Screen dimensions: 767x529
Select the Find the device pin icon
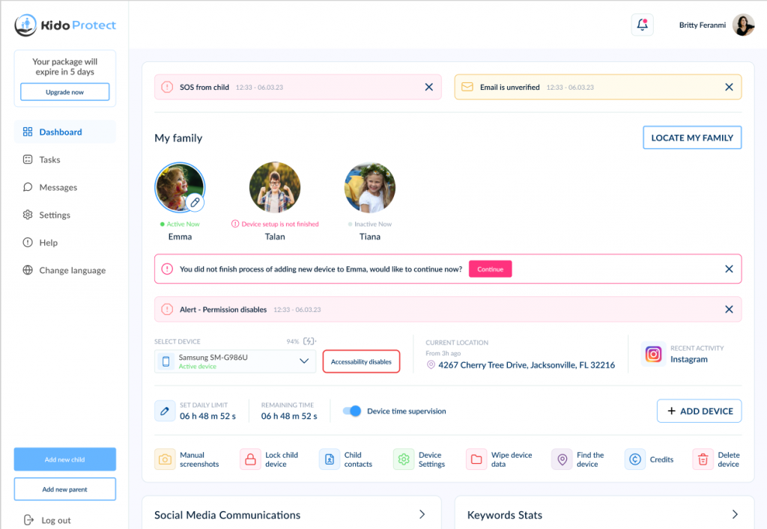[x=562, y=459]
